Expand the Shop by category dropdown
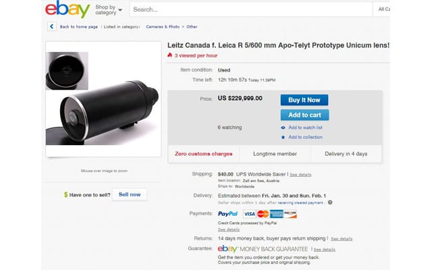 109,10
